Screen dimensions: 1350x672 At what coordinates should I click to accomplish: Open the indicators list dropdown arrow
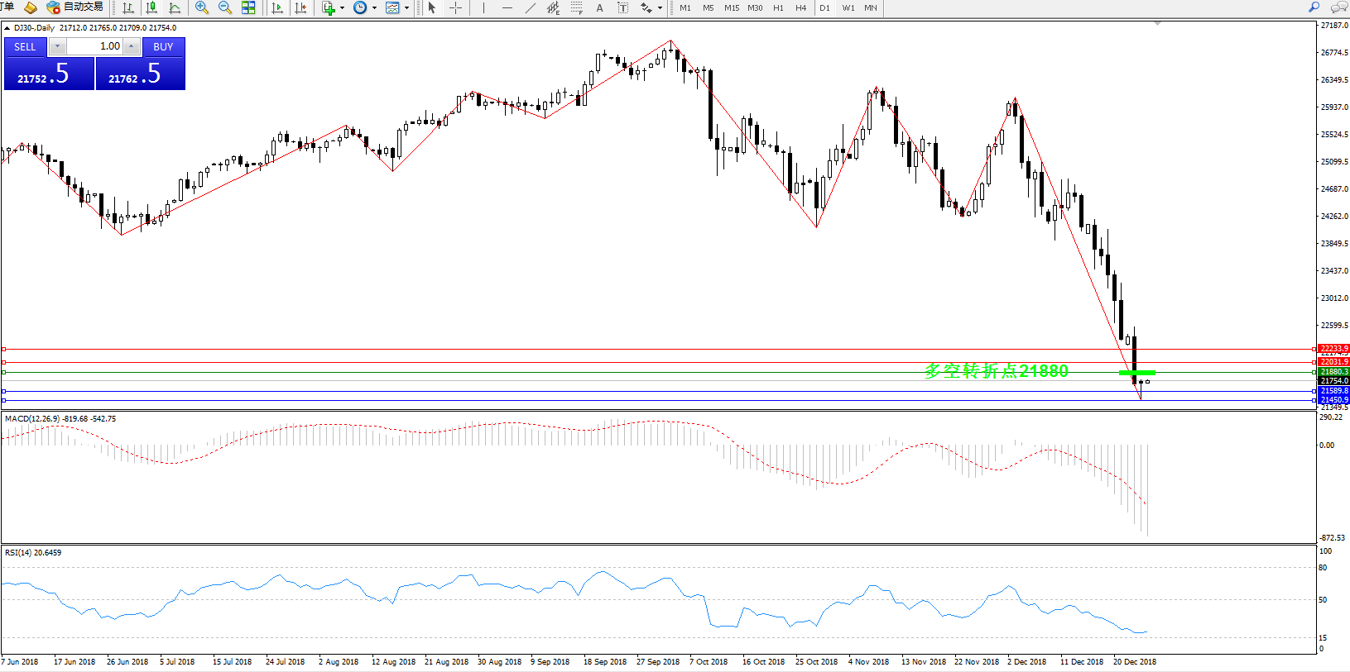[x=342, y=7]
